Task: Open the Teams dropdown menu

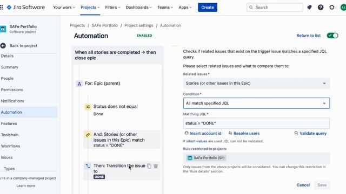Action: [x=165, y=7]
